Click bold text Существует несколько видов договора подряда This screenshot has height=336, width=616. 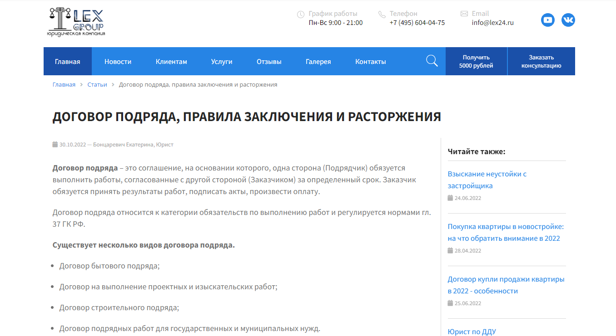click(144, 245)
